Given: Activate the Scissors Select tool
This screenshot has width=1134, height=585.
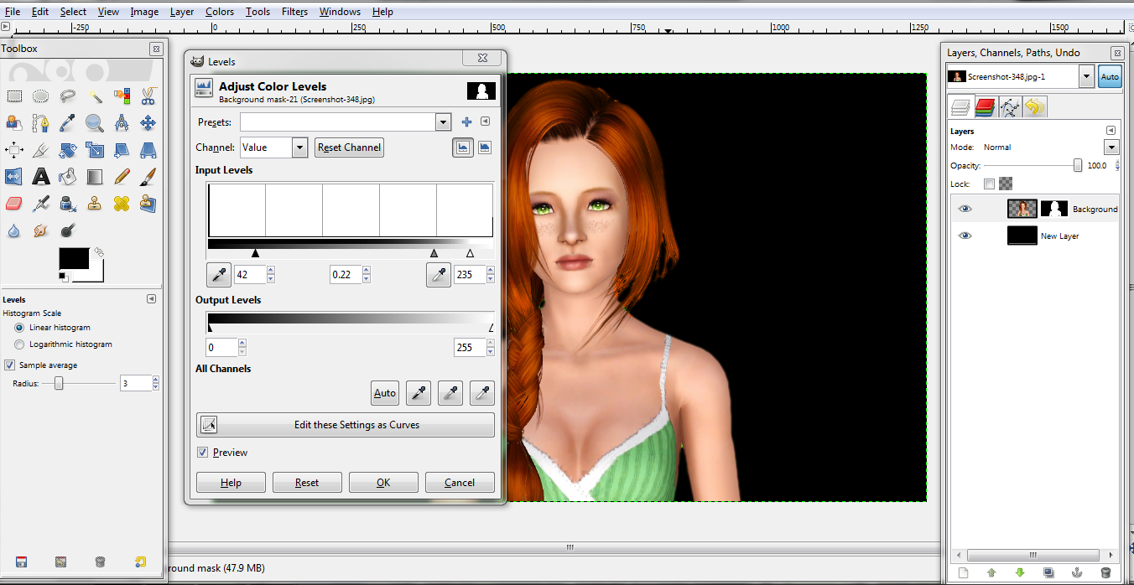Looking at the screenshot, I should pyautogui.click(x=148, y=96).
